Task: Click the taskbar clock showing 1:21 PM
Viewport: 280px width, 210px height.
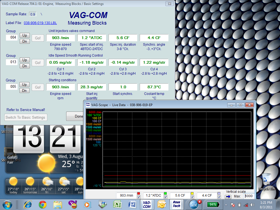Action: 266,205
